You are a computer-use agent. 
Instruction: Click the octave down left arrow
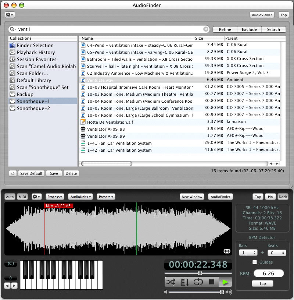pyautogui.click(x=7, y=286)
